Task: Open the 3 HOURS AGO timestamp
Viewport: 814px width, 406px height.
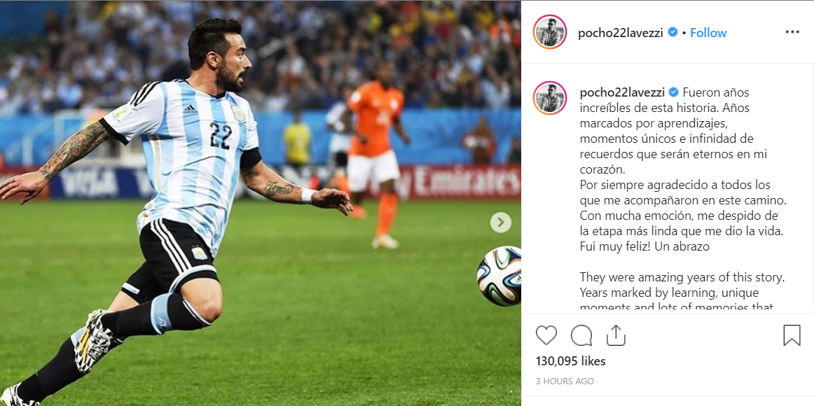Action: click(565, 381)
